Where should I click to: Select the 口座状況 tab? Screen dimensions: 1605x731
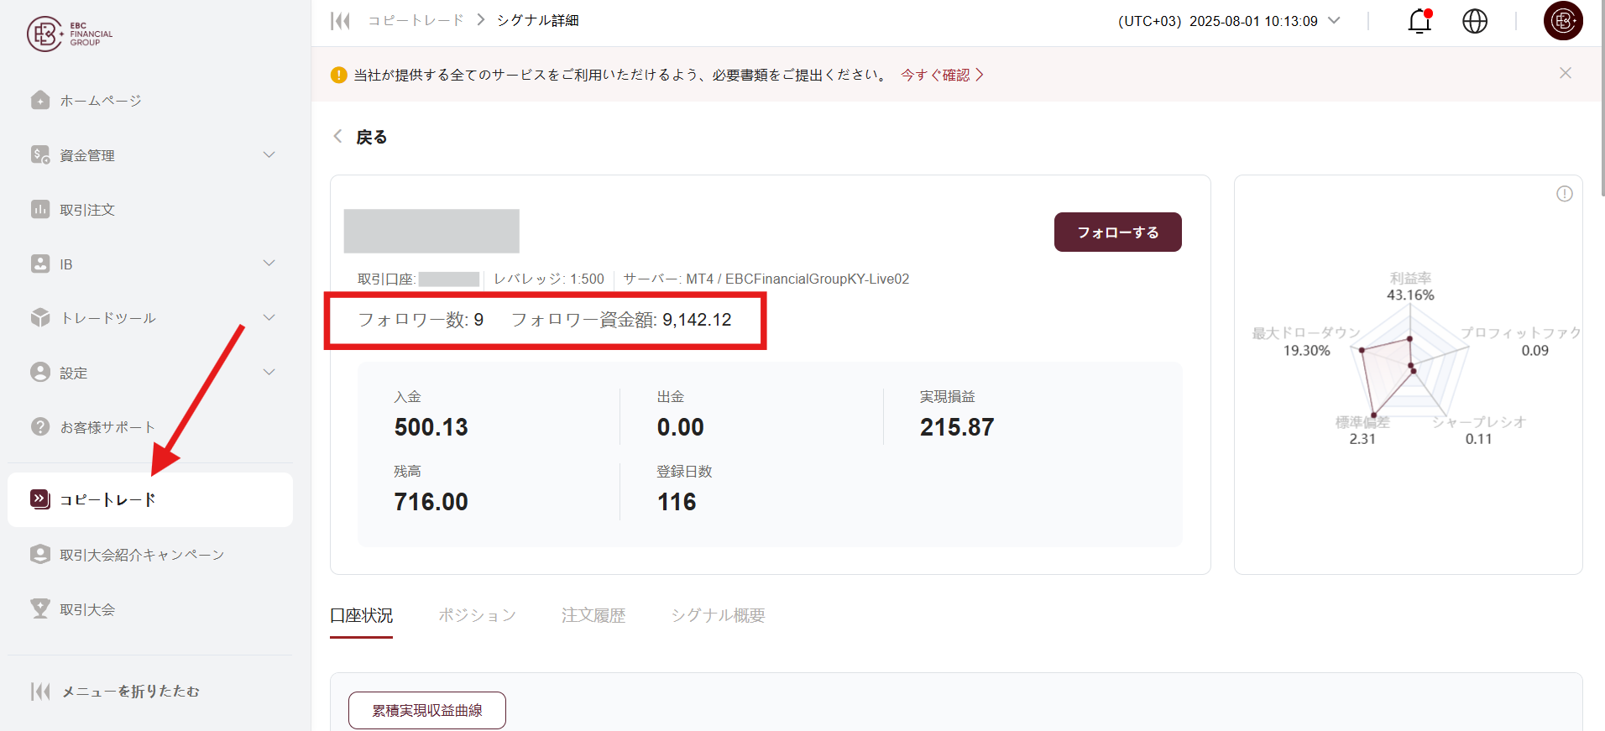tap(362, 615)
